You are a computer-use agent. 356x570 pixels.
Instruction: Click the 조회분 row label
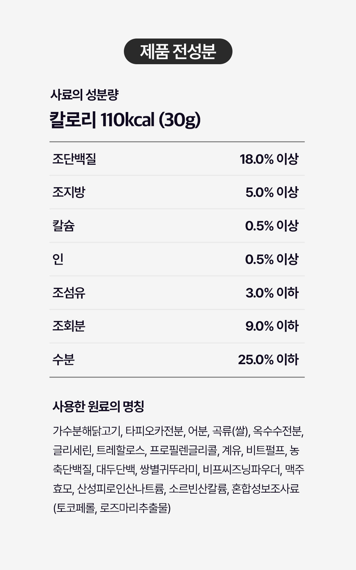[69, 326]
